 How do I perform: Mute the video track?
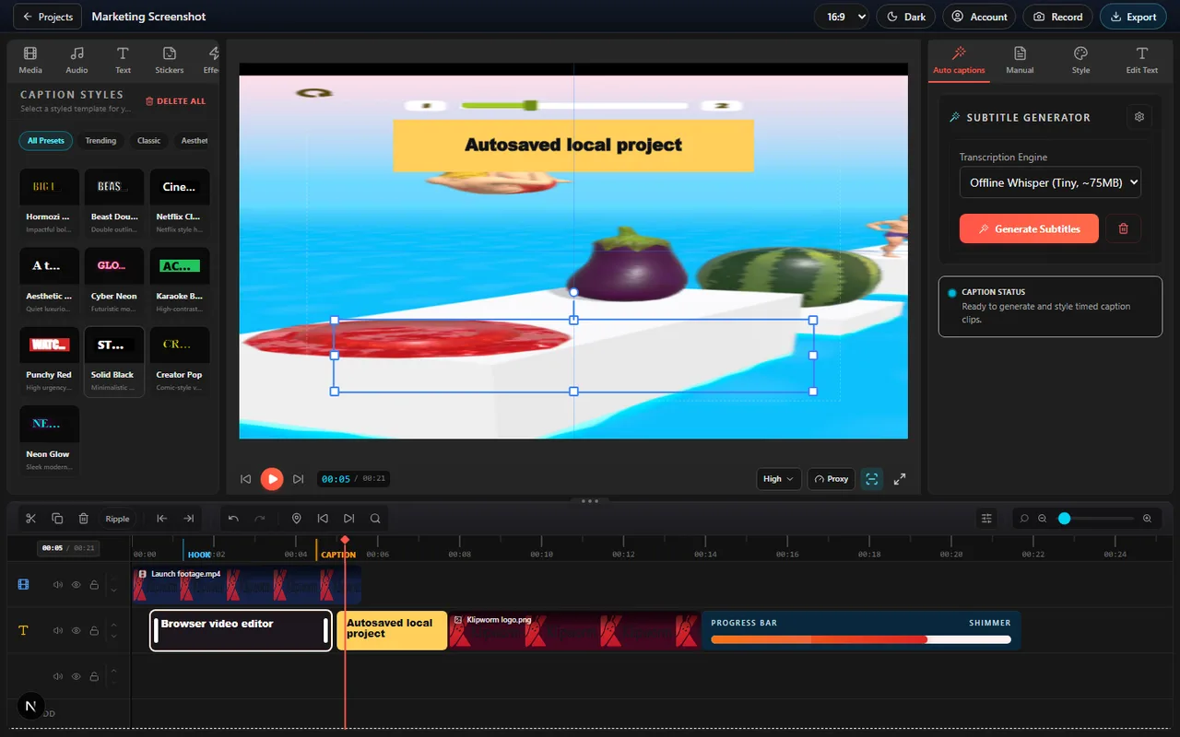(x=58, y=585)
